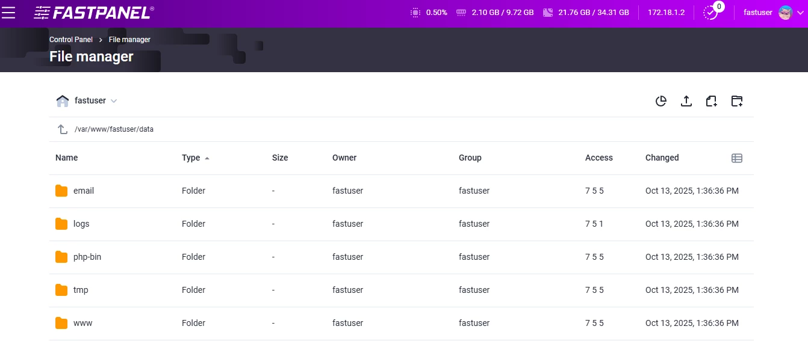Click the changed date in the www row
This screenshot has height=341, width=808.
click(692, 323)
